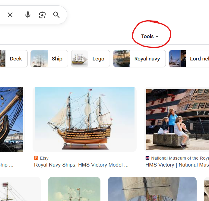Open search by image camera icon
This screenshot has height=201, width=209.
point(42,15)
